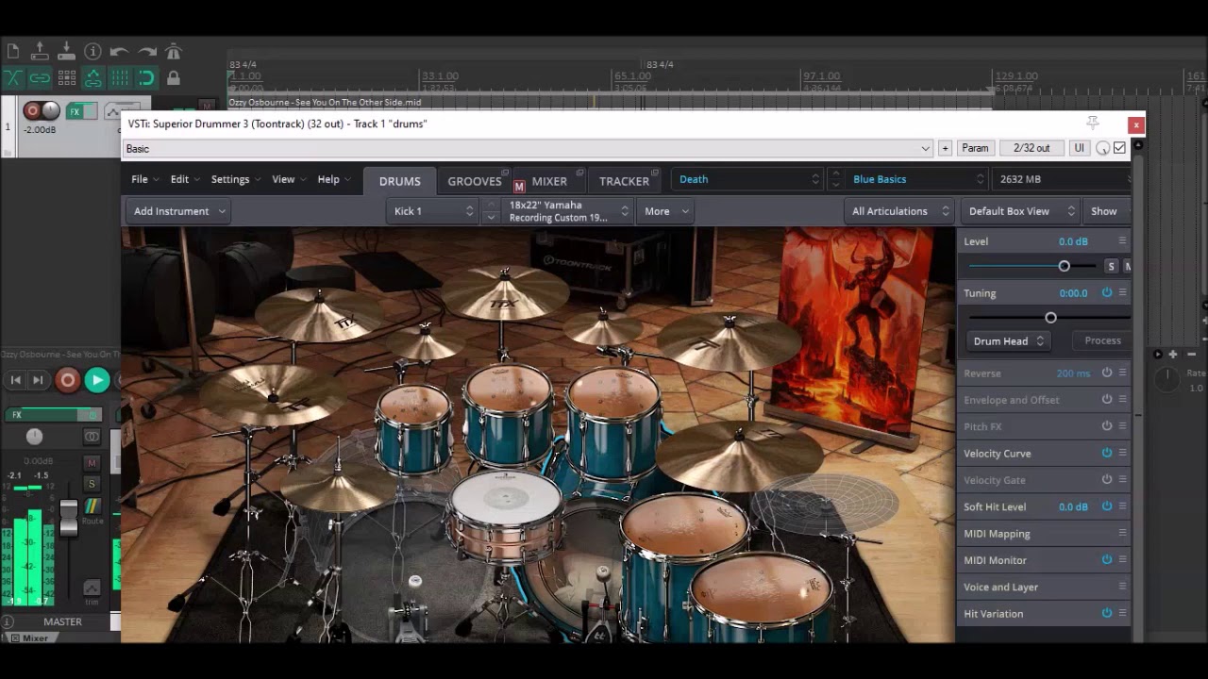Solo instrument with S button
1208x679 pixels.
tap(1111, 266)
